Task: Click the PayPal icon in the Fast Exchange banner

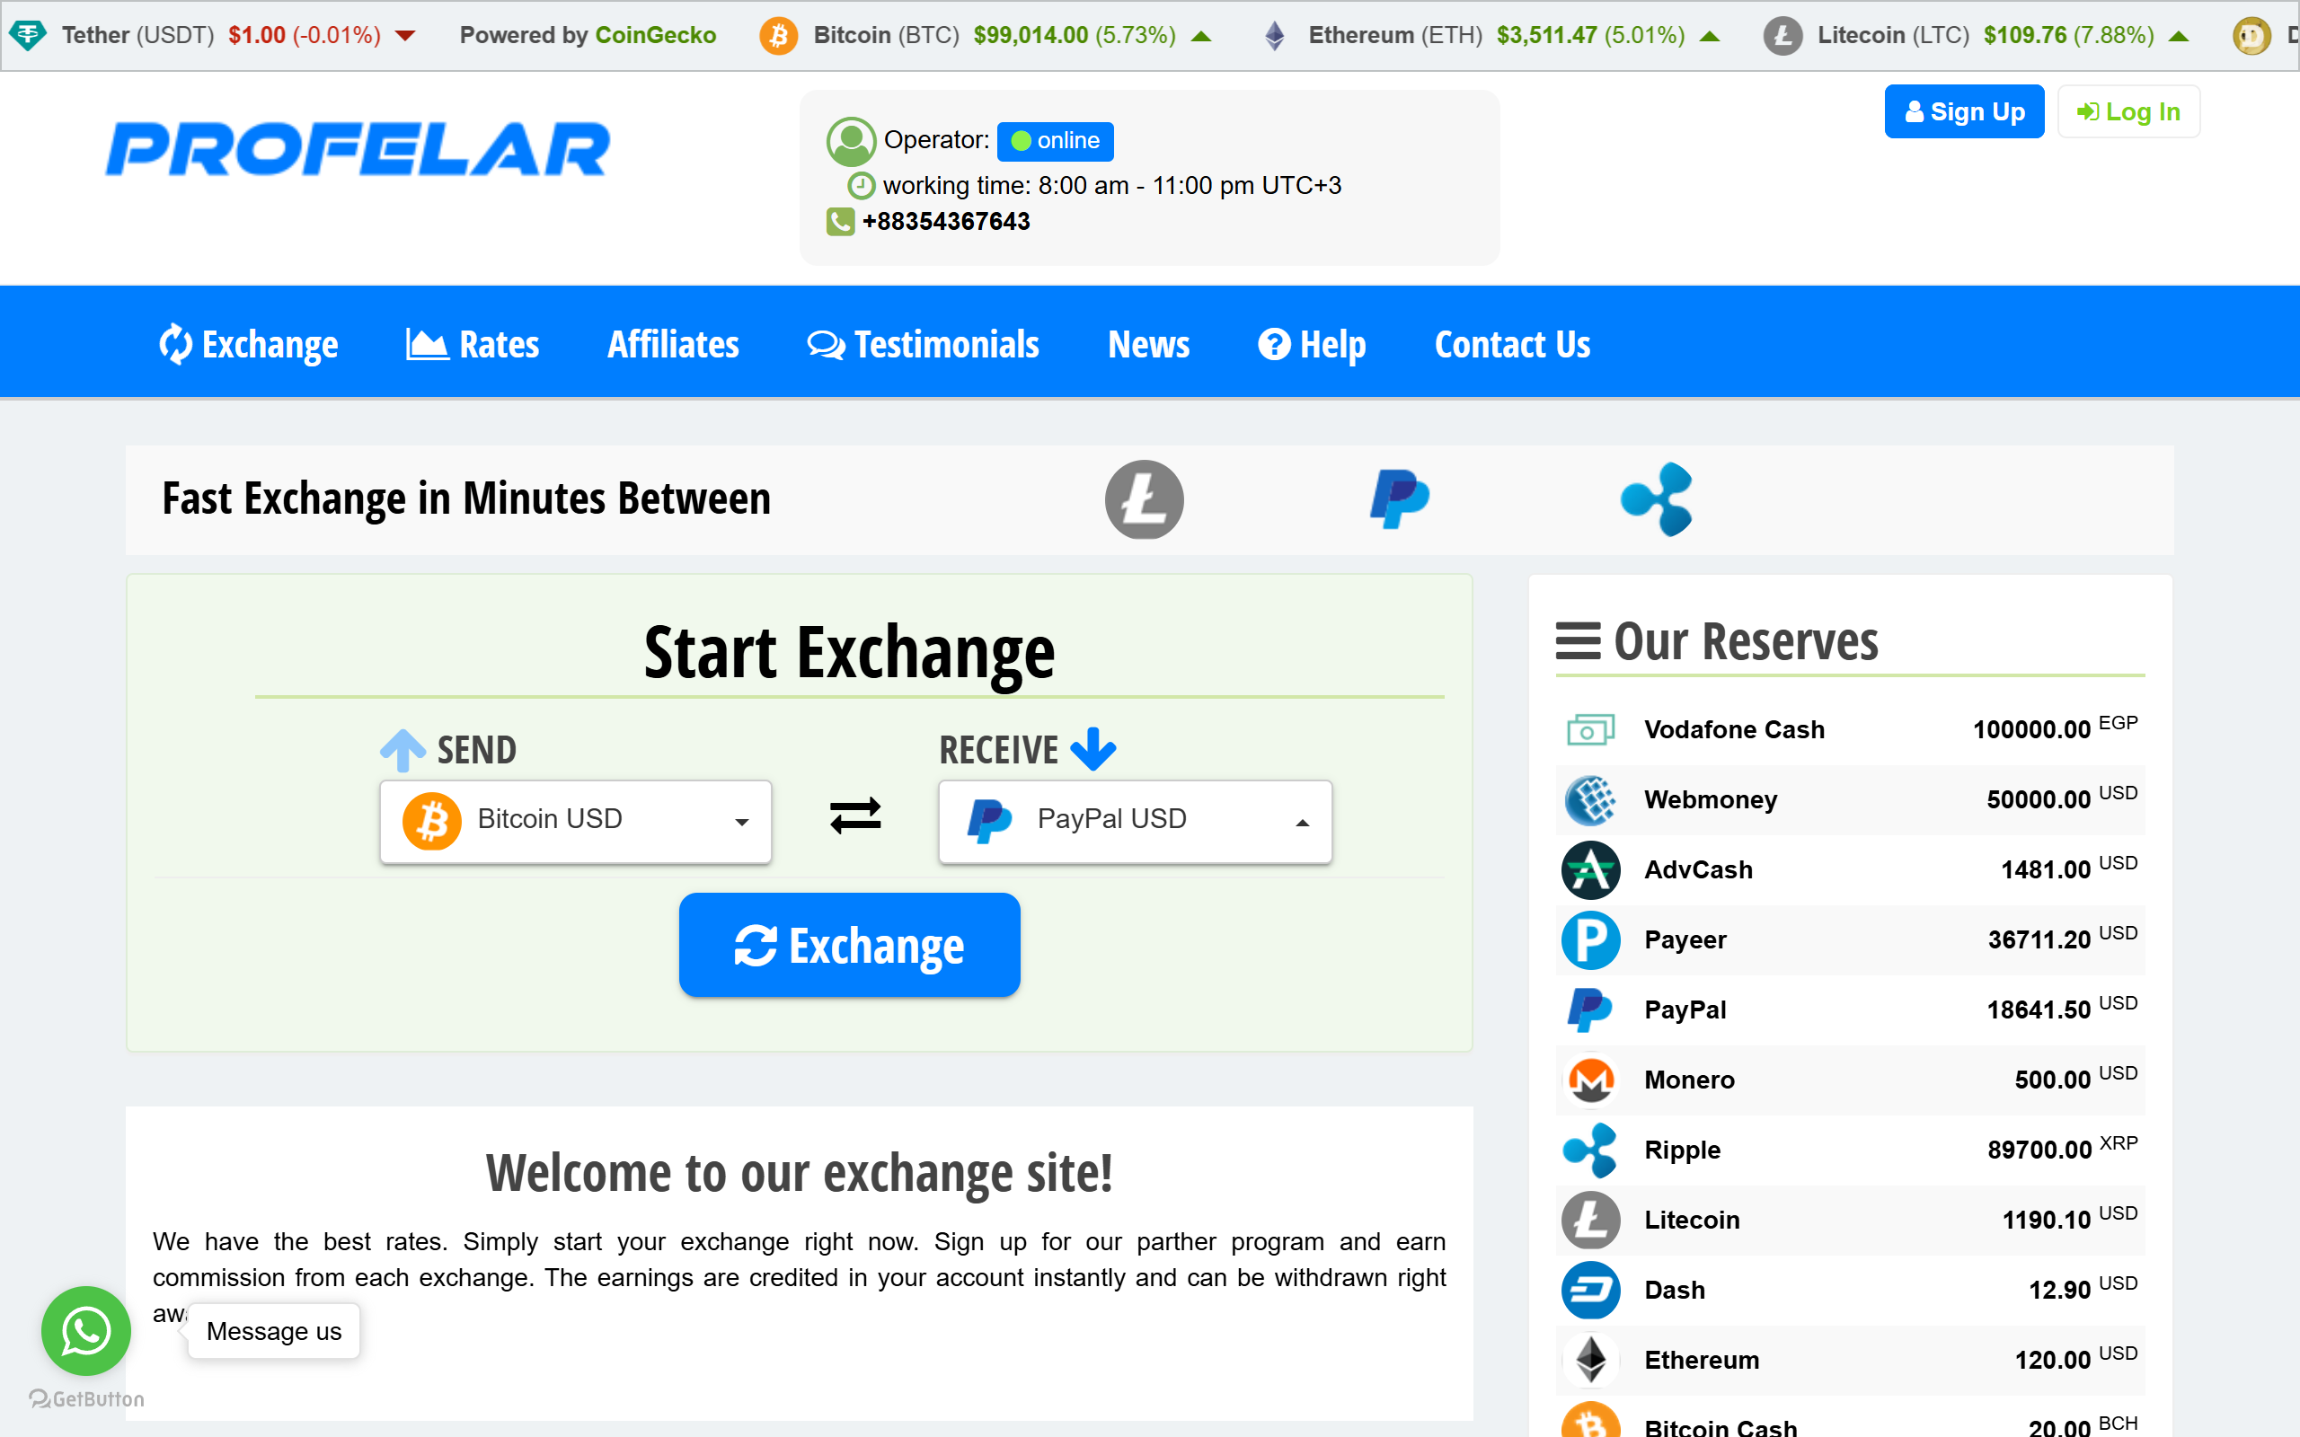Action: point(1400,499)
